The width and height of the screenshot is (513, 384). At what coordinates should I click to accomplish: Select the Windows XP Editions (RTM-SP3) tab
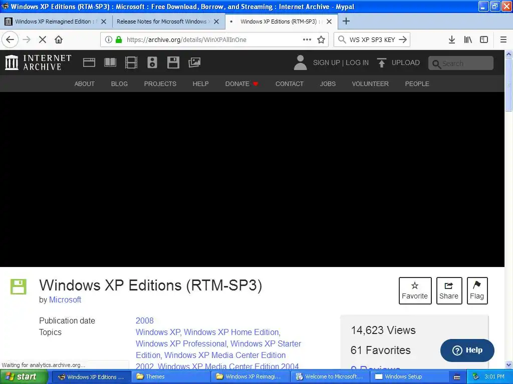point(282,21)
